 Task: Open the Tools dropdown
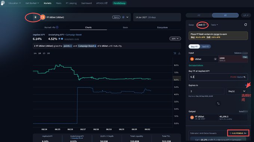(214, 25)
